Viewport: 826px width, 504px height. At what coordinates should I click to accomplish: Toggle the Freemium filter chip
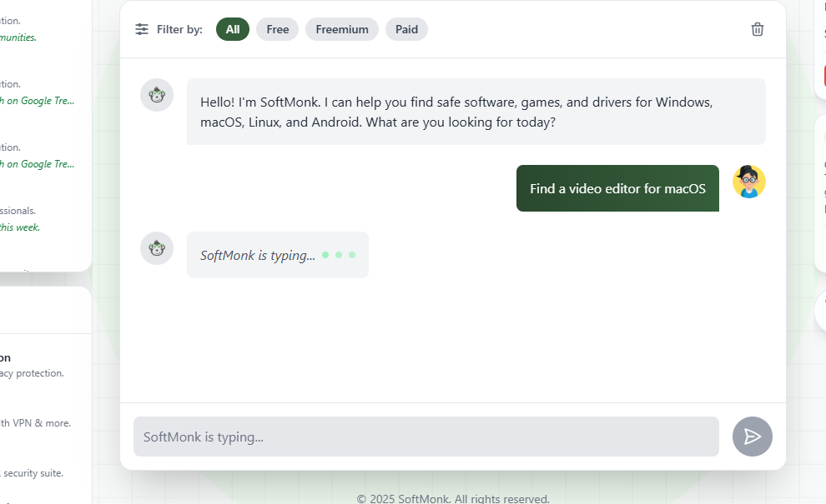coord(341,29)
